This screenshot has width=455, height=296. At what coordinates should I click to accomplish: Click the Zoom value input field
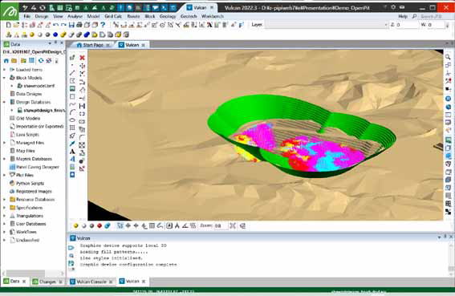pyautogui.click(x=221, y=225)
